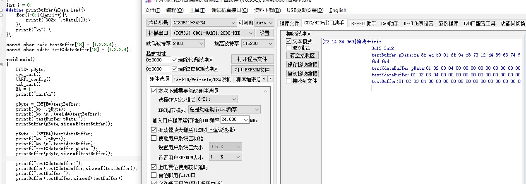The image size is (526, 184).
Task: Open Keil仿真设置 tab
Action: point(418,24)
